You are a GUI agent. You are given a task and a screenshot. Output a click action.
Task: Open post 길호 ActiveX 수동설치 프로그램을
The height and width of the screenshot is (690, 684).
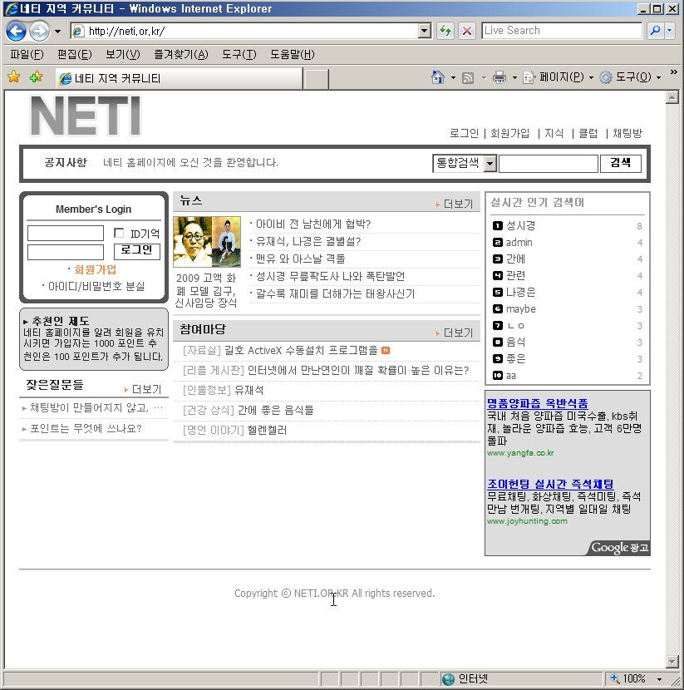pos(301,350)
